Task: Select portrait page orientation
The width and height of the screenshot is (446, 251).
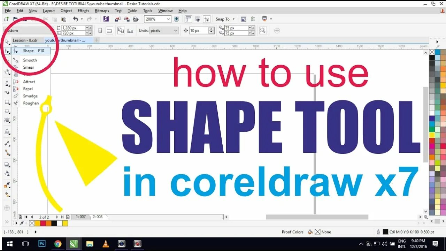Action: pos(100,31)
